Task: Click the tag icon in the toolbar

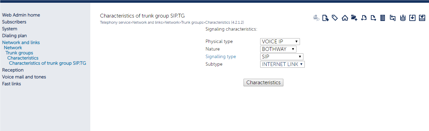Action: (335, 18)
